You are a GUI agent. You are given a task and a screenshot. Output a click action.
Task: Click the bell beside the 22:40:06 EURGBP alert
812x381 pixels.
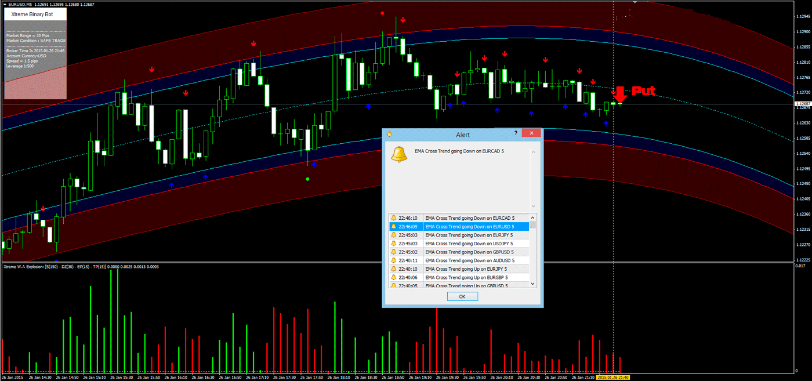pos(394,277)
